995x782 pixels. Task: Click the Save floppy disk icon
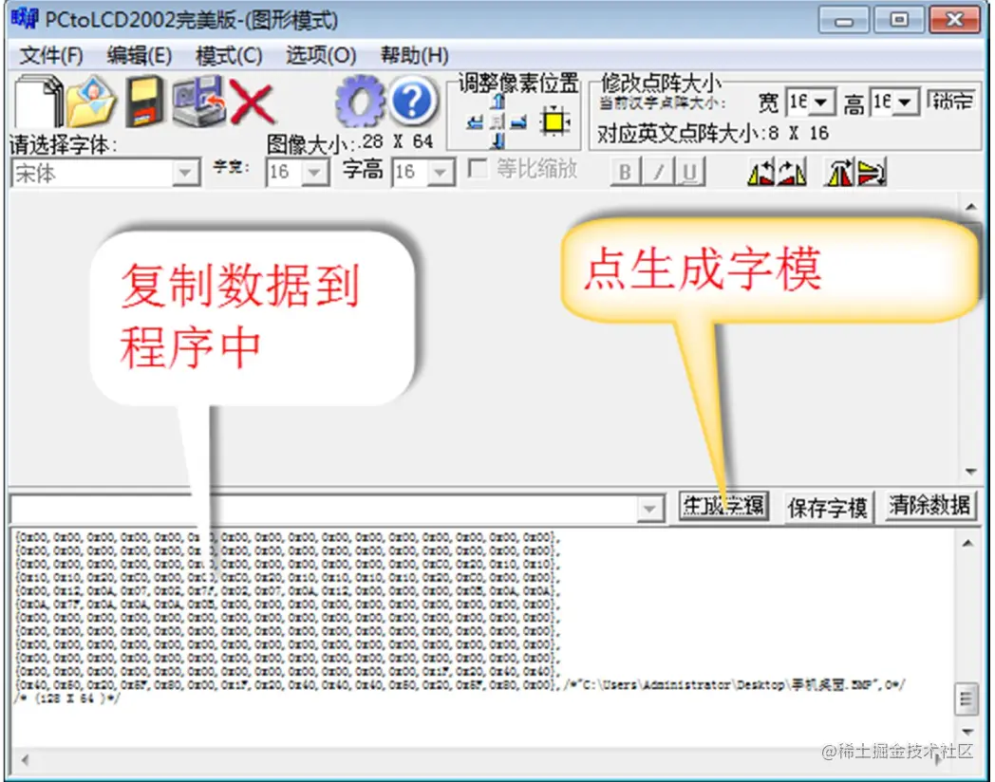point(143,102)
